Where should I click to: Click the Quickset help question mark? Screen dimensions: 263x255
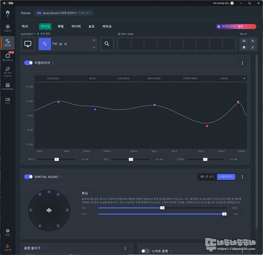pyautogui.click(x=34, y=34)
